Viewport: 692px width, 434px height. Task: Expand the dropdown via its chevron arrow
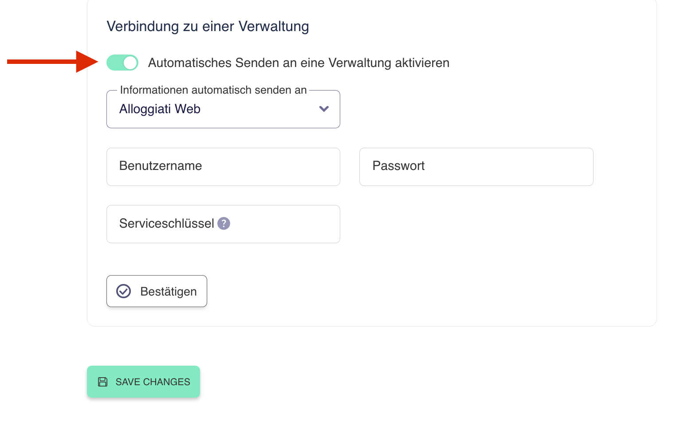tap(324, 109)
